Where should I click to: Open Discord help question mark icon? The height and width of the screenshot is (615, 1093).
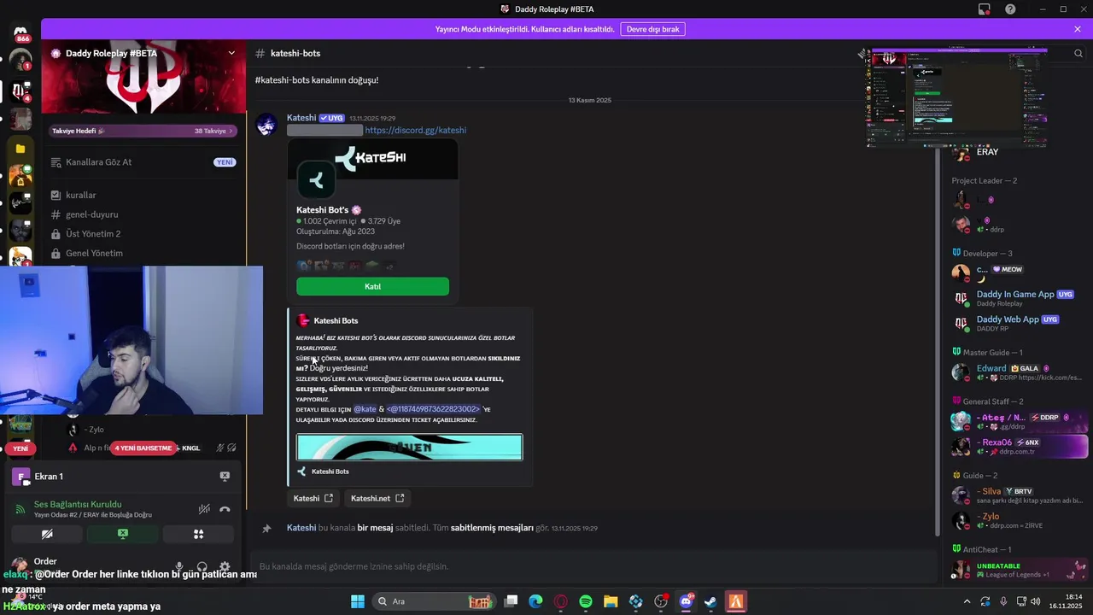[1010, 9]
